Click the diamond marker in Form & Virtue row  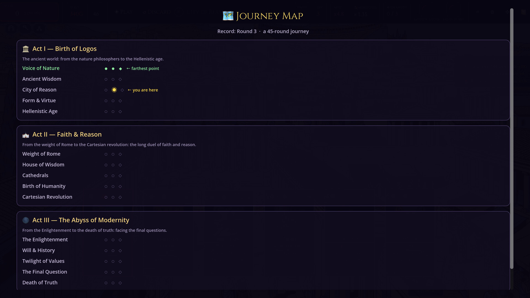[120, 101]
